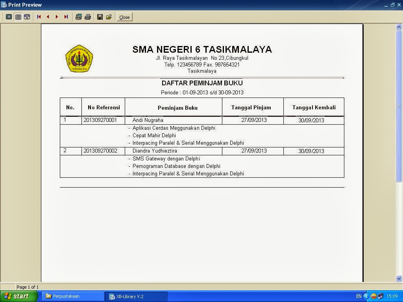
Task: Go to the next page
Action: (x=57, y=17)
